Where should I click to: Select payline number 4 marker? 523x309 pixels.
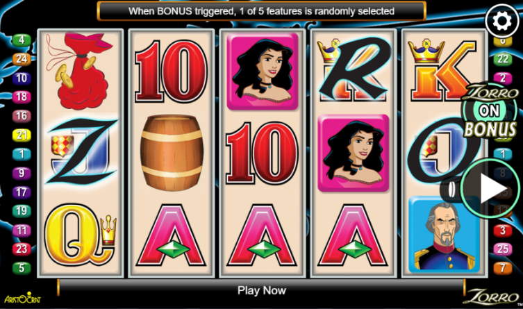click(22, 40)
